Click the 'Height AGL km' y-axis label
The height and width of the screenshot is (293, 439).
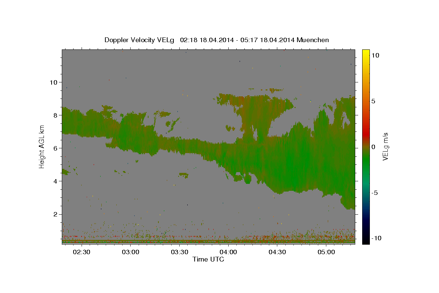(x=42, y=146)
